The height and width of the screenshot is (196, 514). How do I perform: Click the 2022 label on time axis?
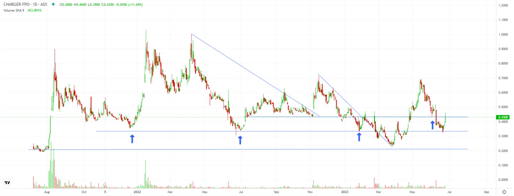(137, 192)
